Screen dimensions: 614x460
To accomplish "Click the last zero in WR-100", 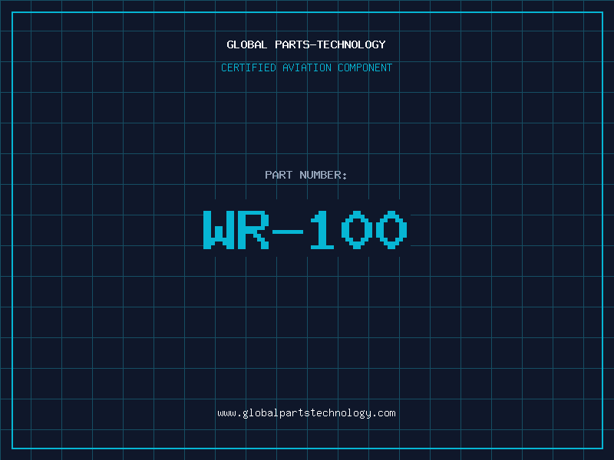I will [391, 230].
